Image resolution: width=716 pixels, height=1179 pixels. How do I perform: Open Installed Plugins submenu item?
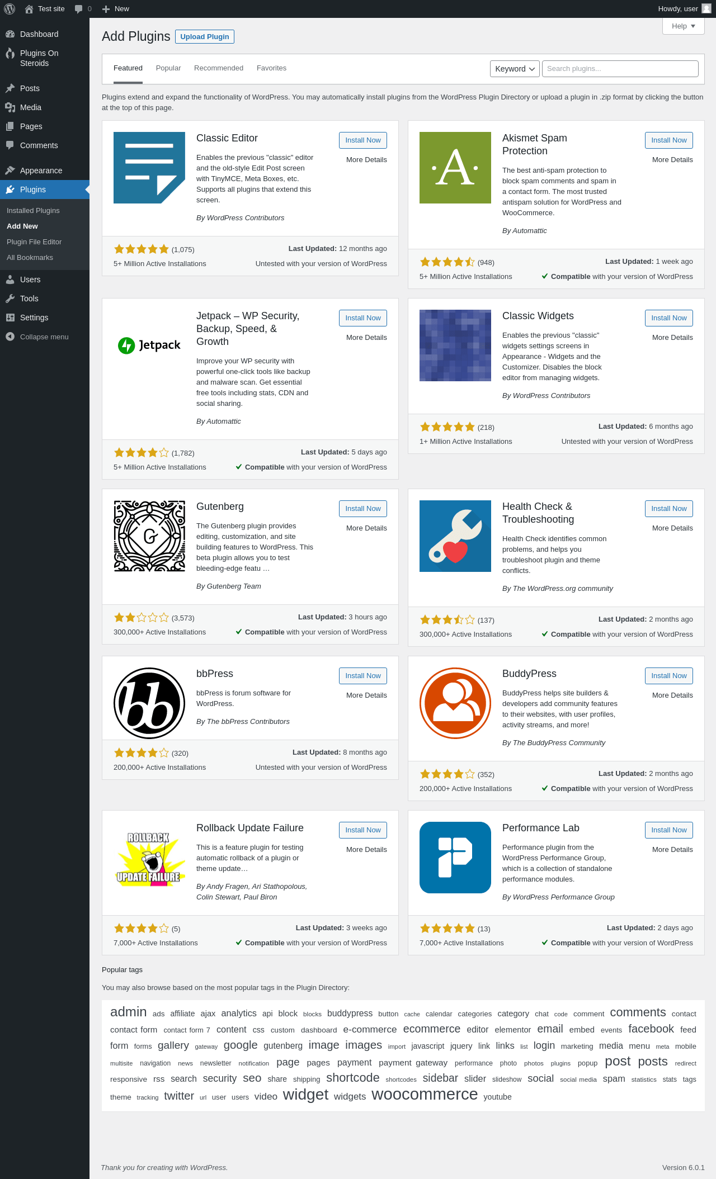[45, 211]
